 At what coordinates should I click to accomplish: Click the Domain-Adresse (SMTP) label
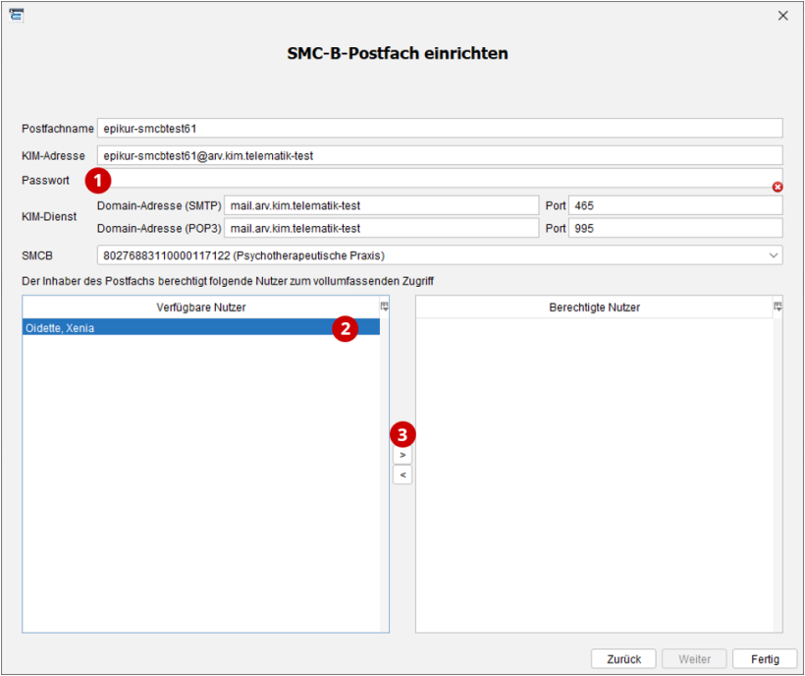point(159,205)
